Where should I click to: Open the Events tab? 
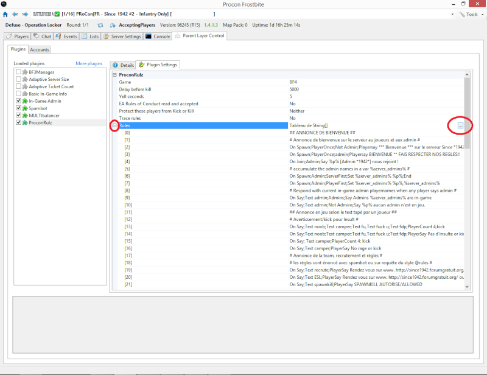point(66,37)
